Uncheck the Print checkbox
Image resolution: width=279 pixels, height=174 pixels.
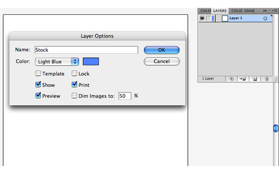74,84
